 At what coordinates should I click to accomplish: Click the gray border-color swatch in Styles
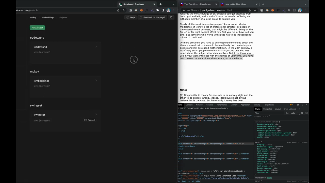(273, 170)
